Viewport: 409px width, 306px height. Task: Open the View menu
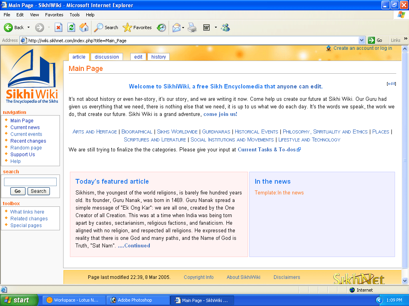click(x=34, y=15)
